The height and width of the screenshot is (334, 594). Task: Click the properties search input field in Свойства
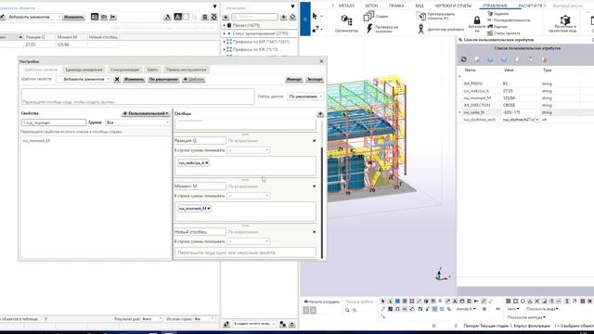point(54,122)
